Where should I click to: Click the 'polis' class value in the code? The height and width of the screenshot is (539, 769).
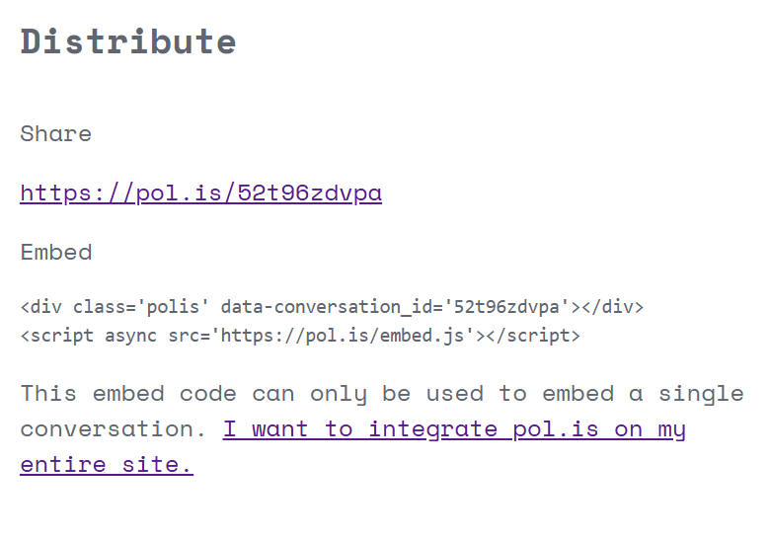[x=173, y=307]
